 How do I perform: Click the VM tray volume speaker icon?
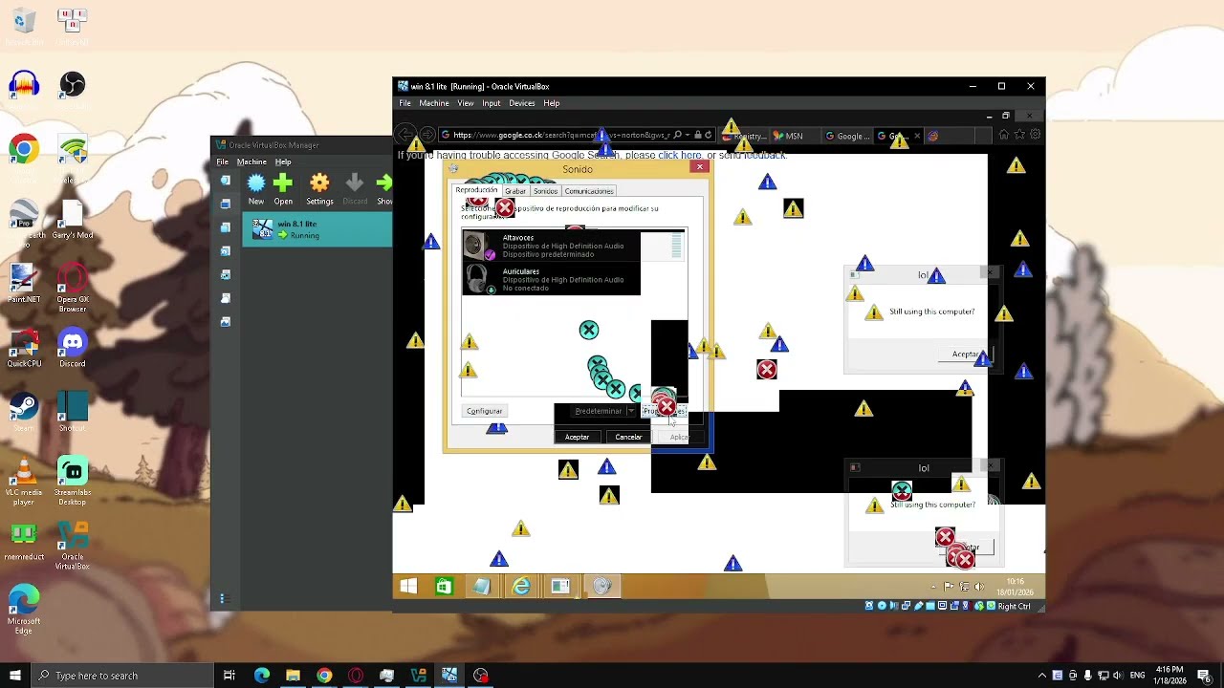(978, 587)
